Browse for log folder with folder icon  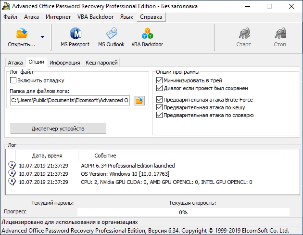(139, 101)
